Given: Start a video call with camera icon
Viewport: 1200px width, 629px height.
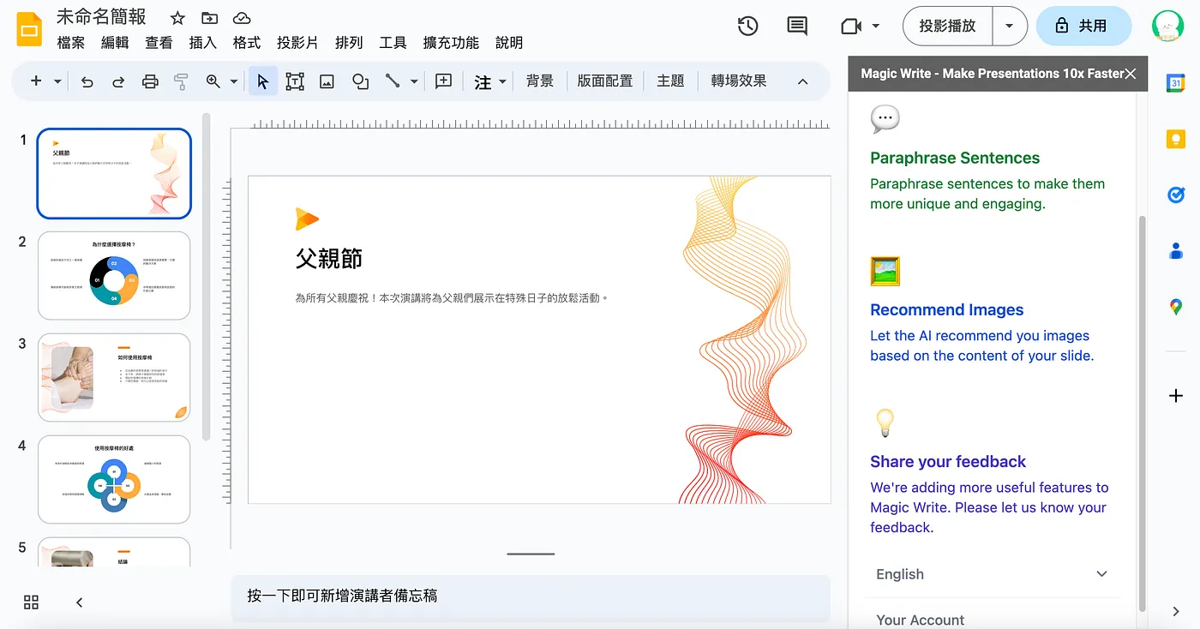Looking at the screenshot, I should (x=851, y=27).
